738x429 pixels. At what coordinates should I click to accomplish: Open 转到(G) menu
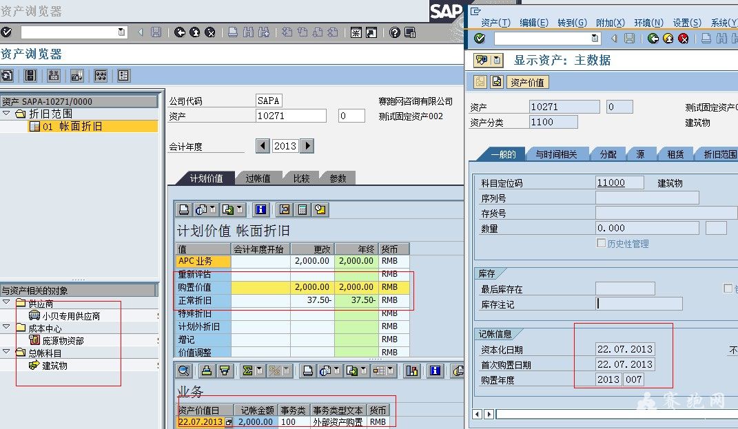[572, 23]
